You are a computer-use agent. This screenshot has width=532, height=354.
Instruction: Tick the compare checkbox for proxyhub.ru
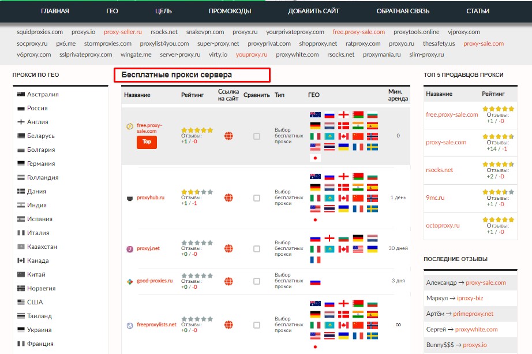click(x=257, y=198)
